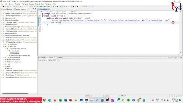Open Word from the taskbar
The height and width of the screenshot is (103, 183).
65,100
